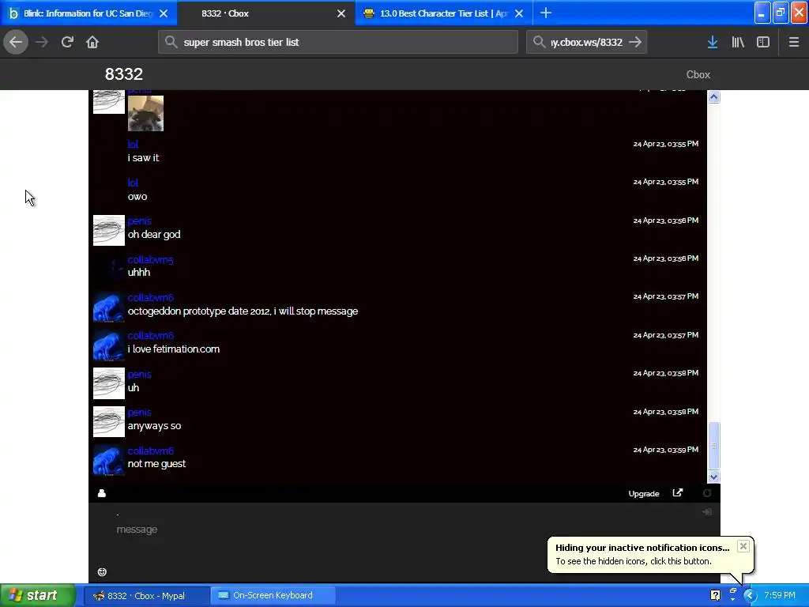809x607 pixels.
Task: Switch to Blink Information for UC San Diego tab
Action: coord(88,13)
